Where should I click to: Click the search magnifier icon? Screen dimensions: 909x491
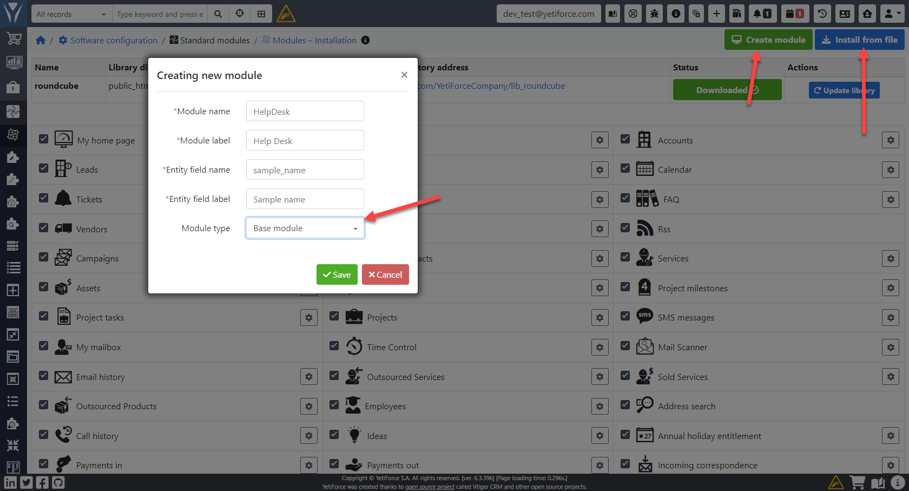coord(218,14)
